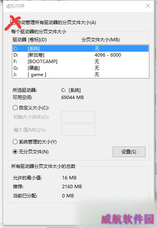
Task: Close the 虚拟内存 dialog window
Action: [x=148, y=6]
